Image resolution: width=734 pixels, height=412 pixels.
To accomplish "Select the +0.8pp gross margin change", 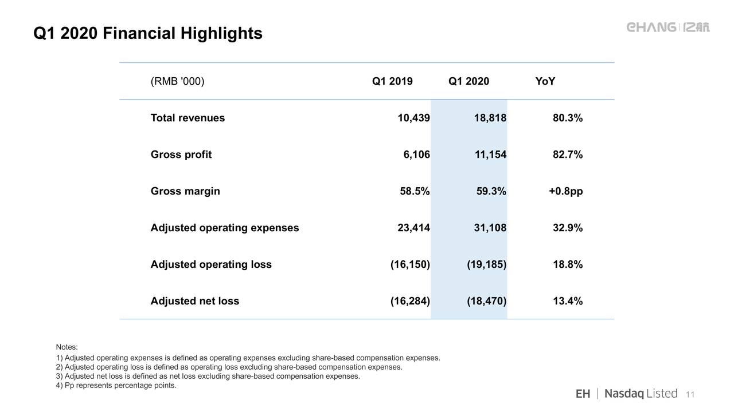I will coord(565,191).
